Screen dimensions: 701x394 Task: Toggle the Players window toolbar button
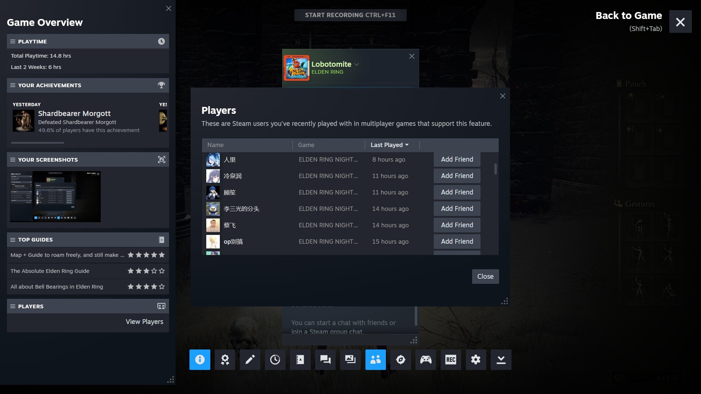coord(375,360)
